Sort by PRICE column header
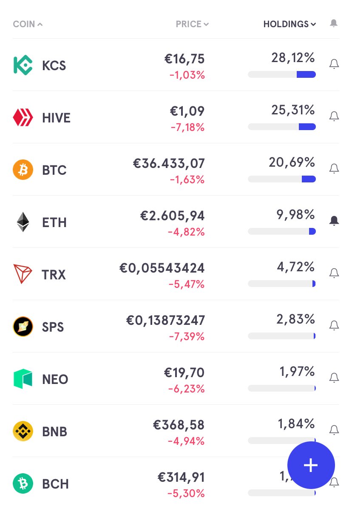Image resolution: width=352 pixels, height=506 pixels. pos(192,24)
